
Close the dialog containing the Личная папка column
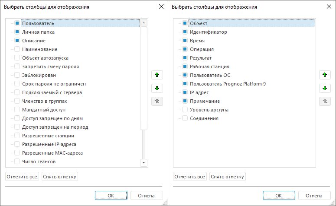(x=161, y=7)
